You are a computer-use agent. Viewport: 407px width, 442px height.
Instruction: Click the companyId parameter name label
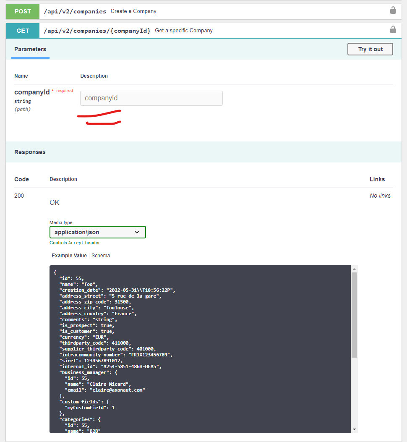point(32,92)
